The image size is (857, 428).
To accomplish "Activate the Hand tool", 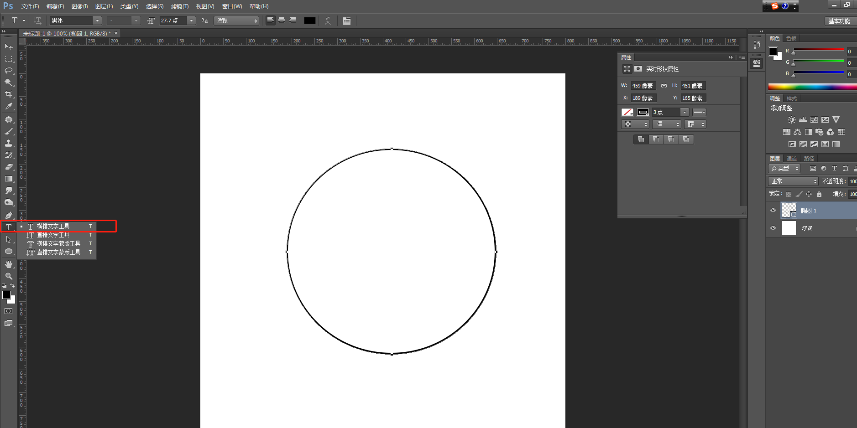I will (x=8, y=264).
